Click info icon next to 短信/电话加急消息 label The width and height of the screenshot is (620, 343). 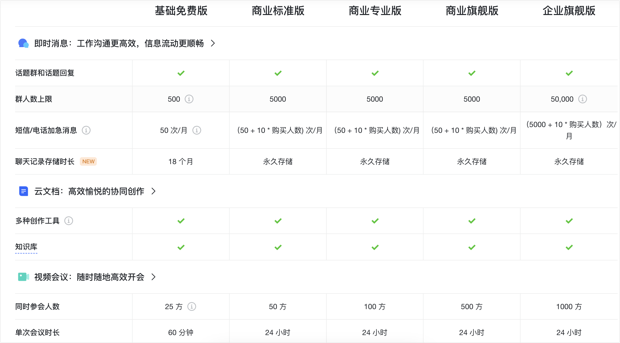(x=86, y=130)
